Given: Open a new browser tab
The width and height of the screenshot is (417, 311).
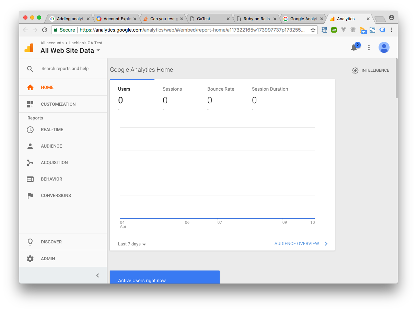Looking at the screenshot, I should (380, 19).
